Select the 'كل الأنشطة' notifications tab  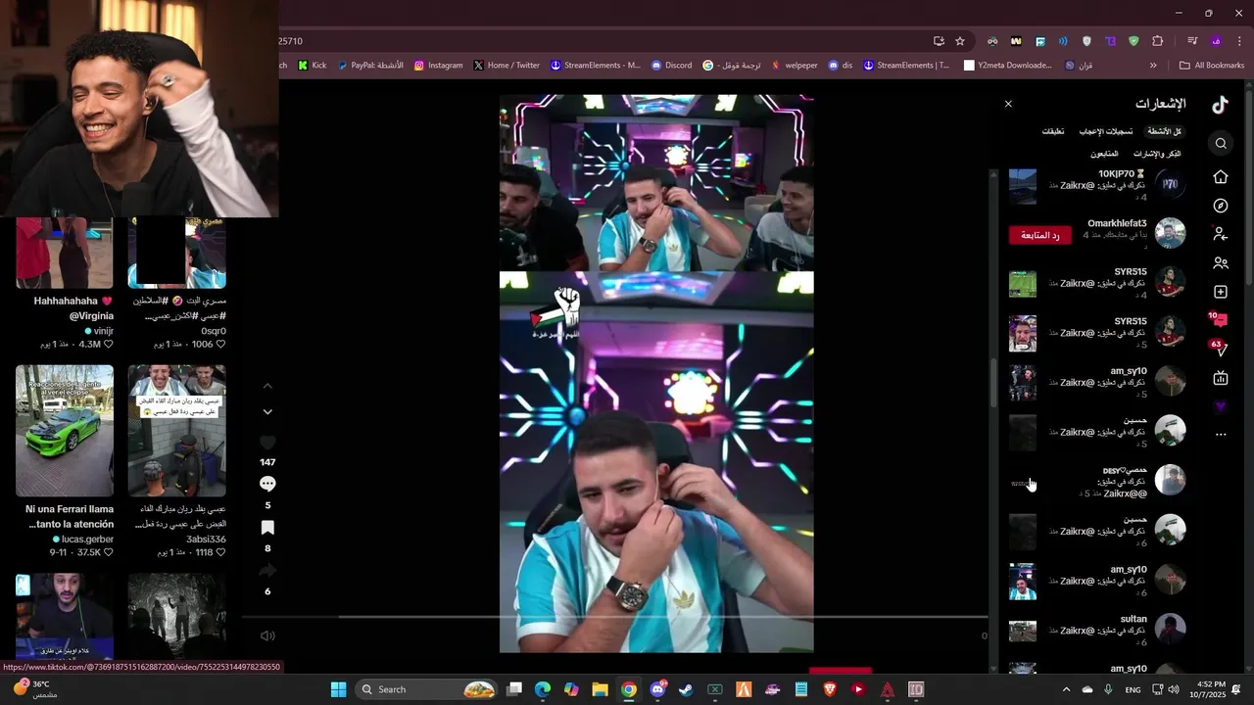click(x=1164, y=131)
